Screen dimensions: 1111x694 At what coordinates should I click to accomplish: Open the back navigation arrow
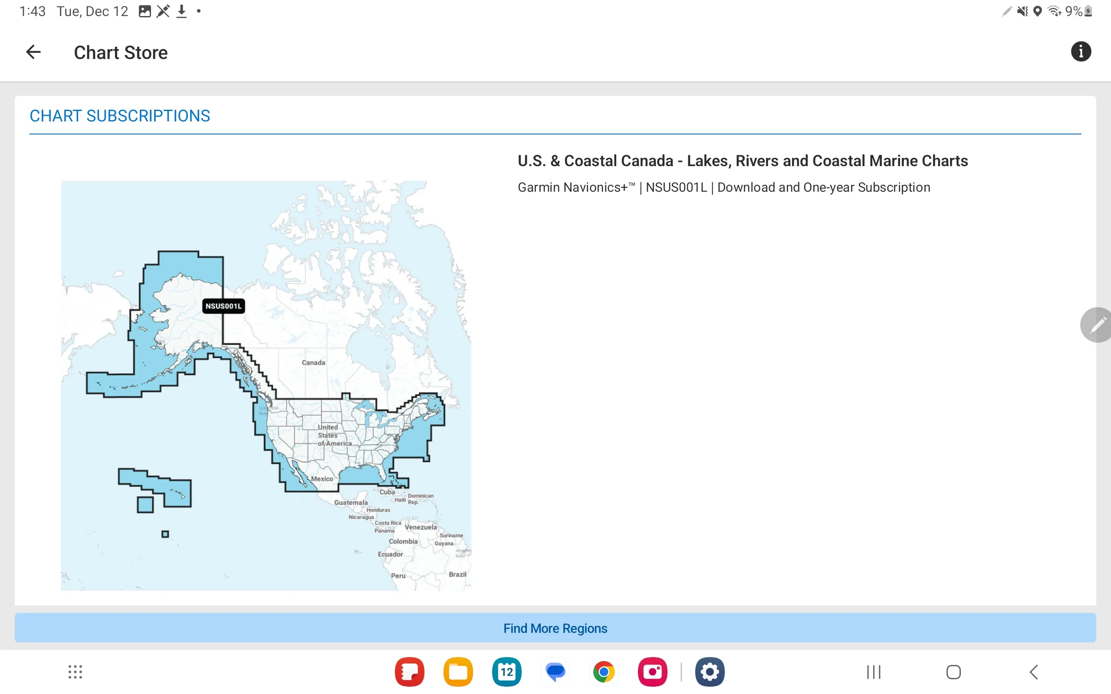[32, 52]
